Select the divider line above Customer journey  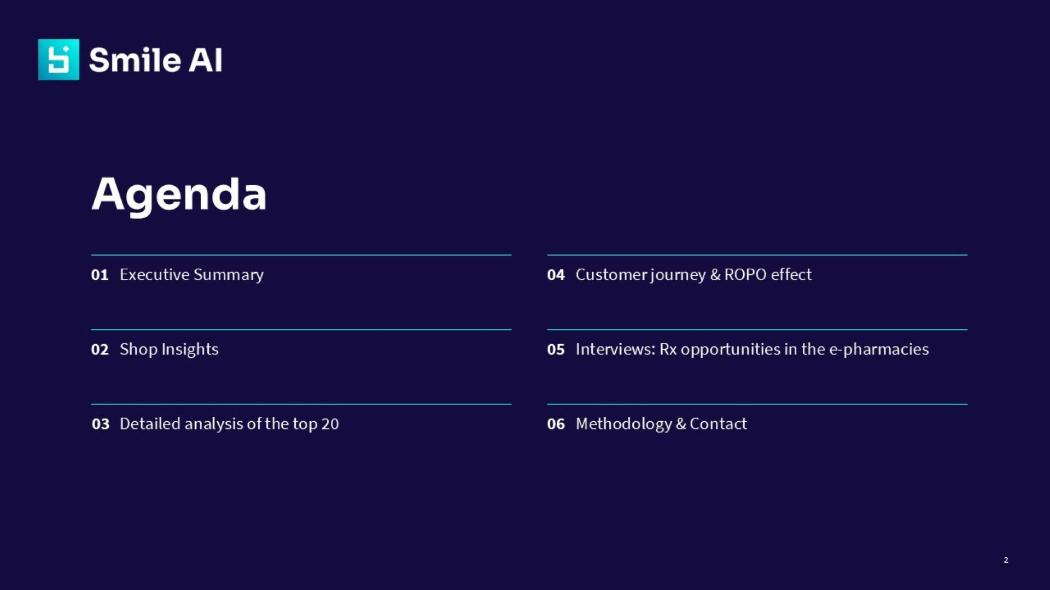[757, 255]
